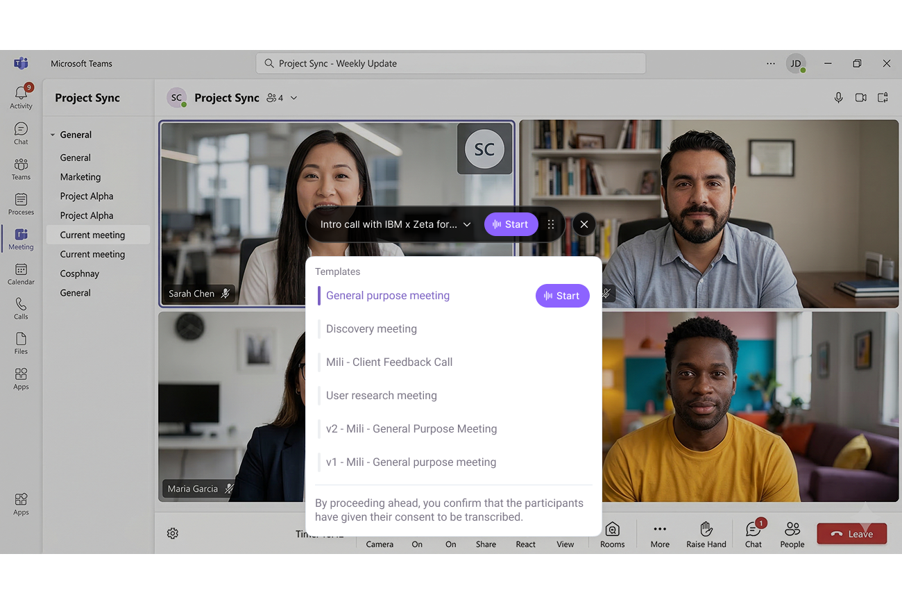
Task: Click the Camera label in meeting toolbar
Action: coord(380,544)
